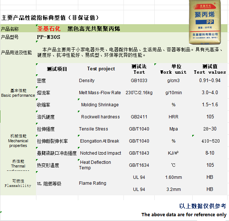Click the value 8-10
The height and width of the screenshot is (221, 229).
point(210,153)
